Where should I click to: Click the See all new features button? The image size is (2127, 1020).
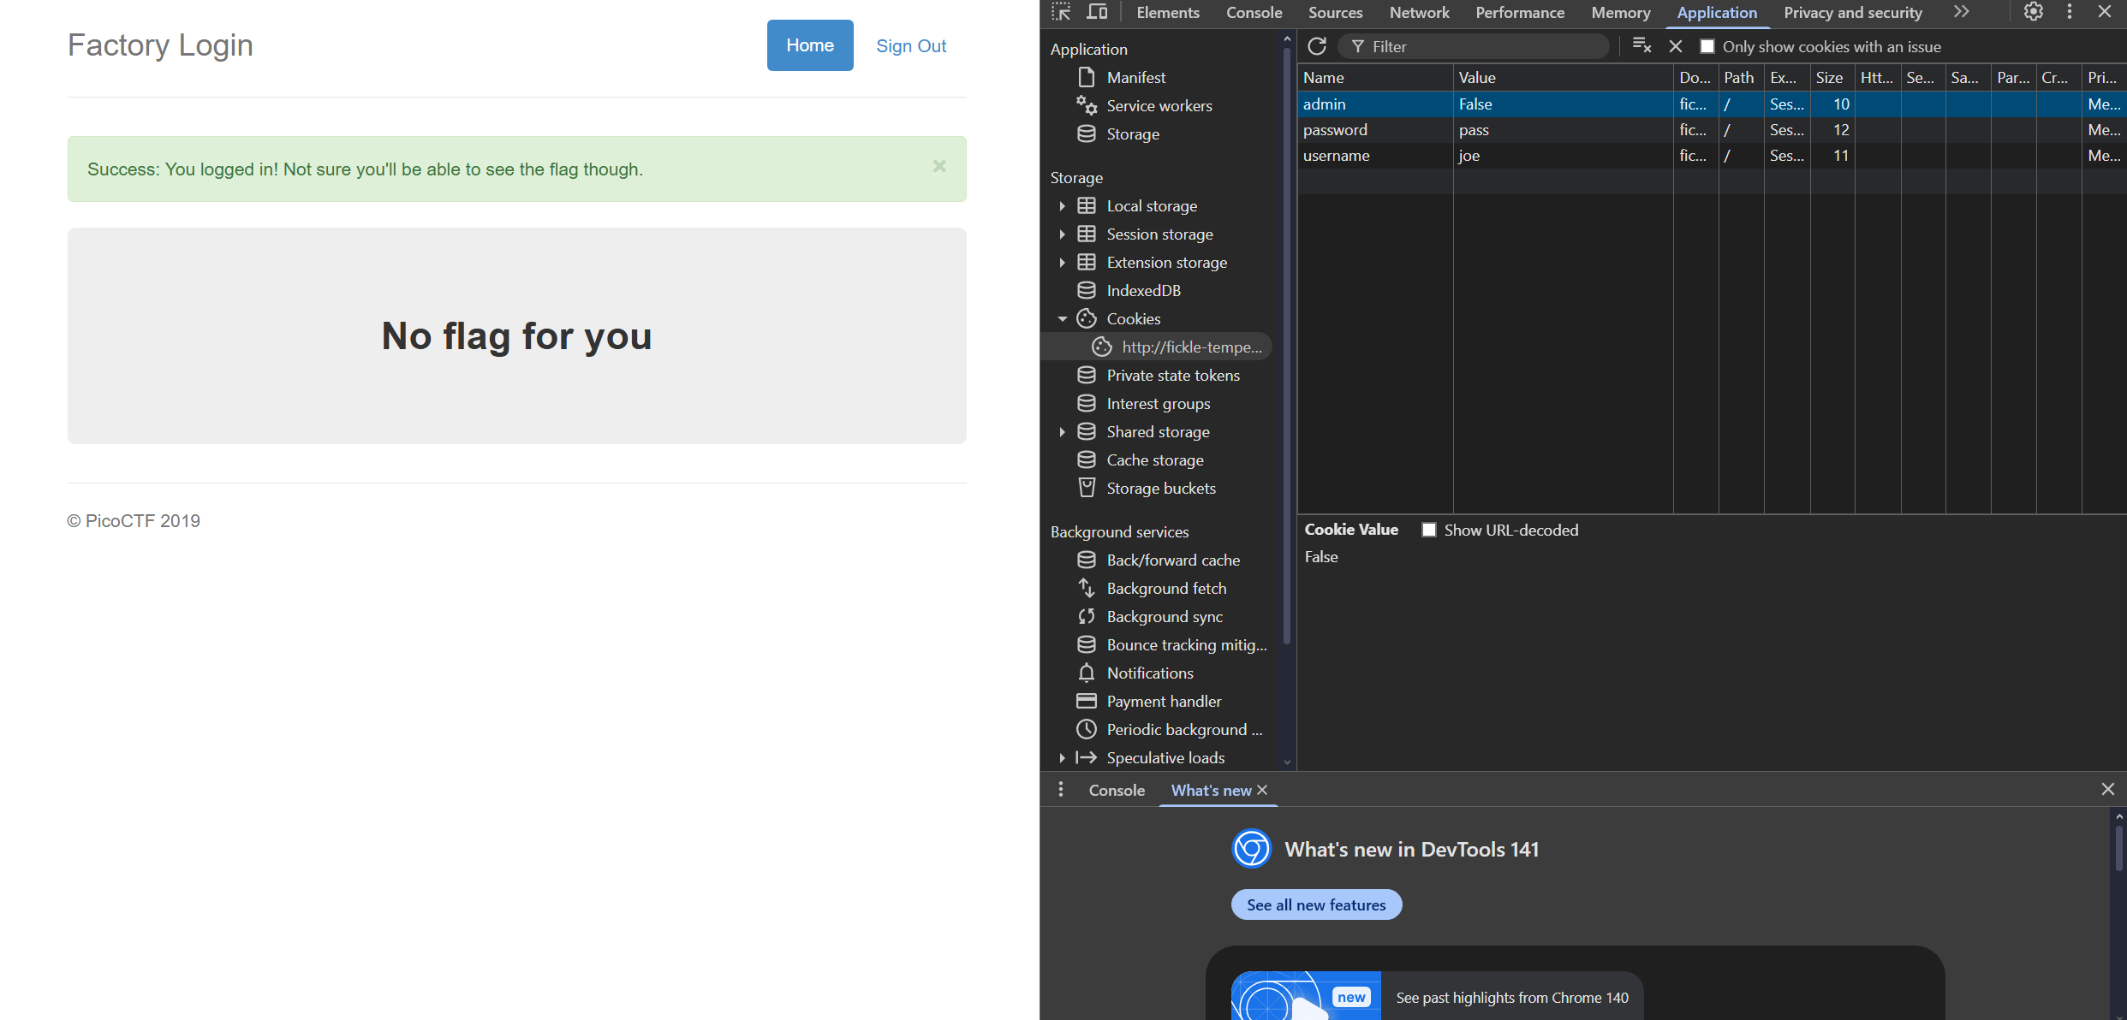click(1316, 904)
